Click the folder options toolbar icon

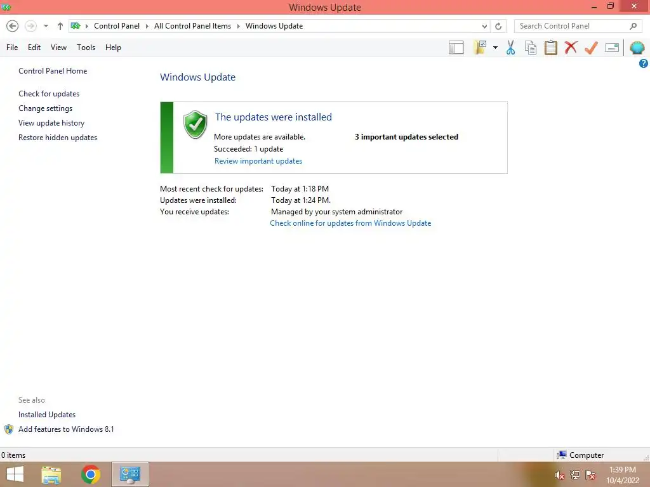[480, 48]
